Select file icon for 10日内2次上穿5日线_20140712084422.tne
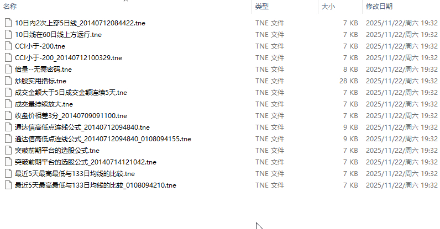440x229 pixels. [8, 23]
